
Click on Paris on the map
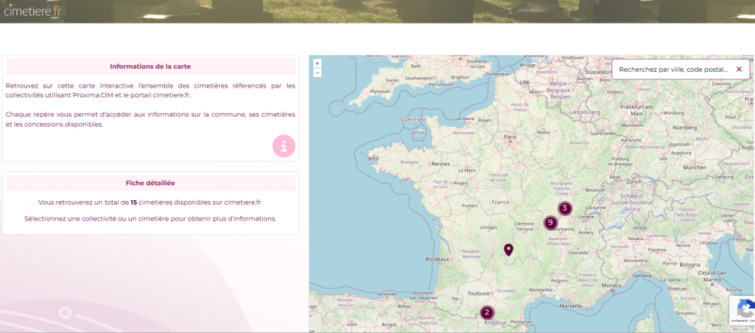(510, 137)
